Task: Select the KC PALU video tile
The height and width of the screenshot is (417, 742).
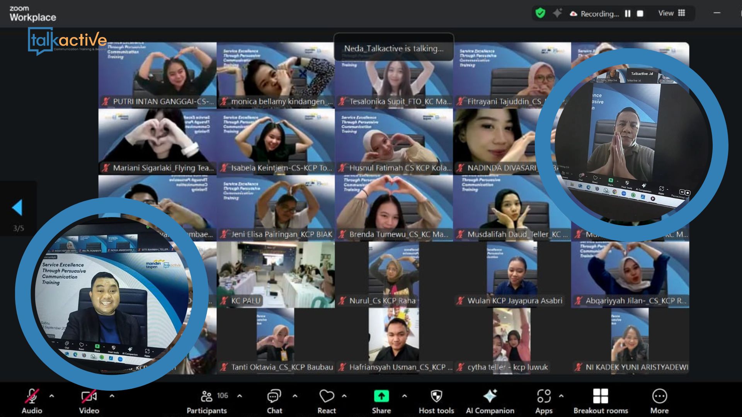Action: coord(276,275)
